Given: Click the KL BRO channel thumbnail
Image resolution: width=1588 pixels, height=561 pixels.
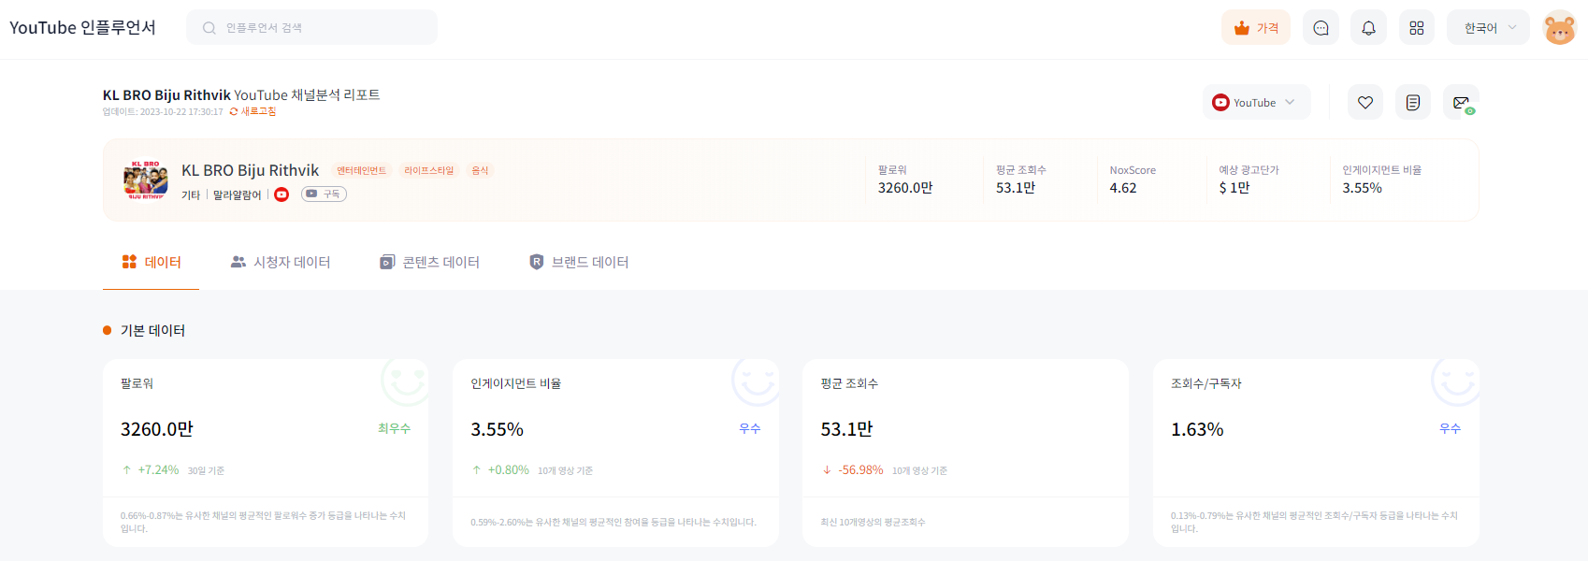Looking at the screenshot, I should (145, 180).
